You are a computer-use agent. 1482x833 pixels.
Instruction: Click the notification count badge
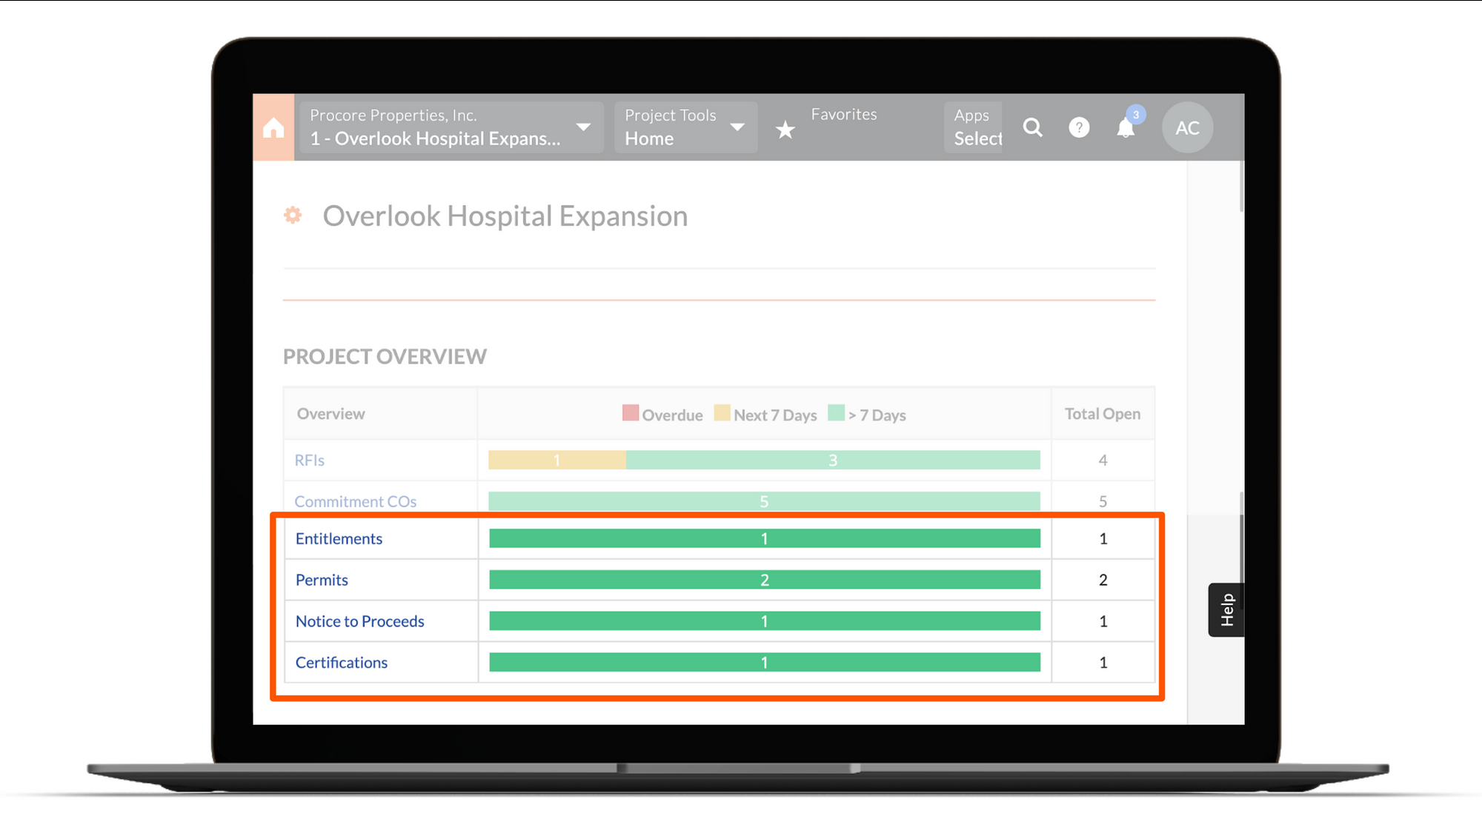pyautogui.click(x=1136, y=115)
